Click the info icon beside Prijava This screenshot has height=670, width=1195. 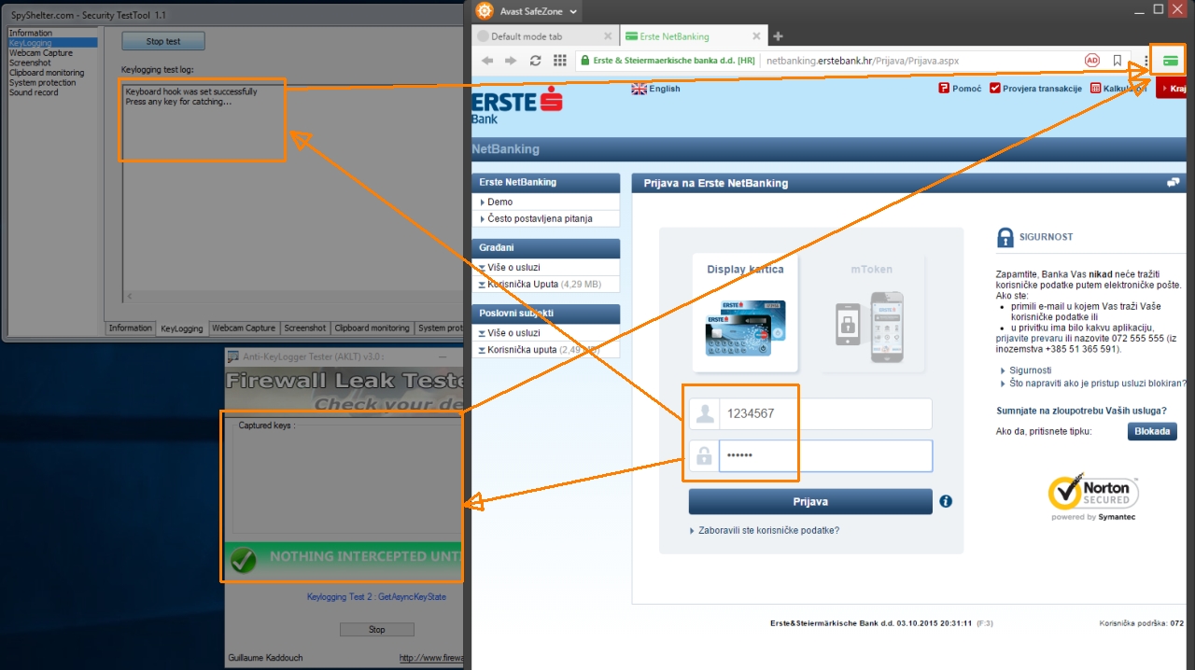click(x=946, y=501)
